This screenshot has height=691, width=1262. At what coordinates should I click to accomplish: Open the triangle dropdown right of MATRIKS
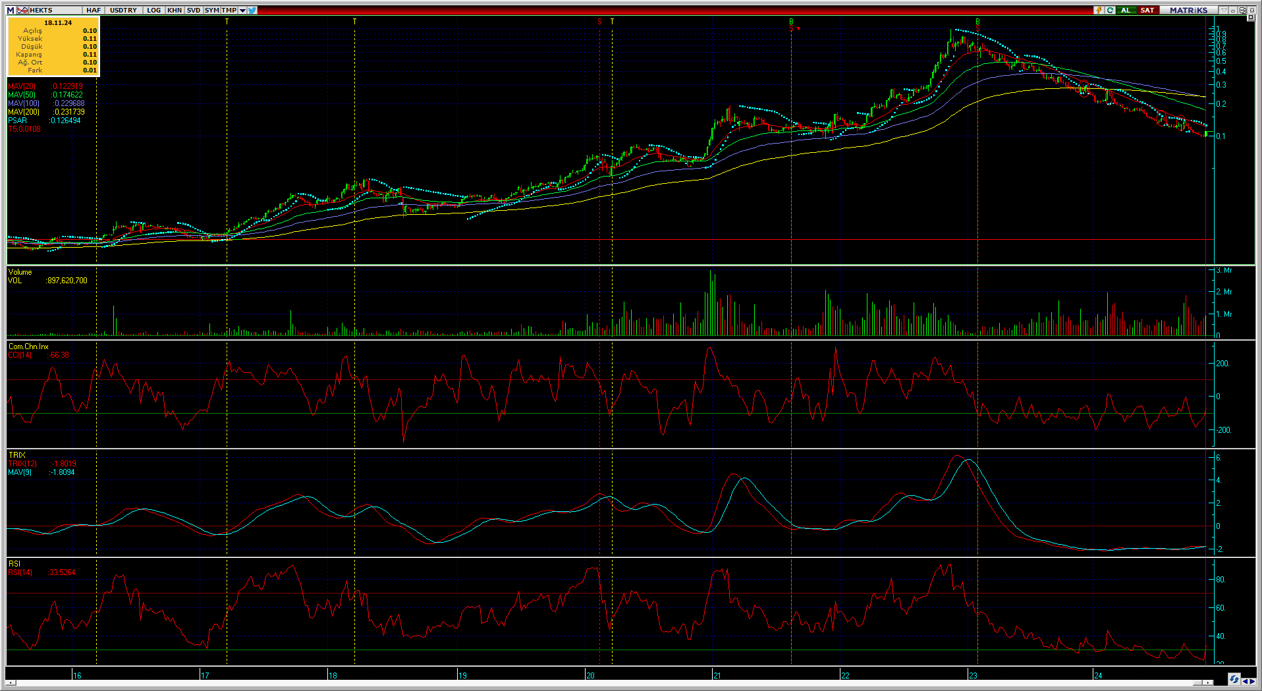pos(1224,10)
